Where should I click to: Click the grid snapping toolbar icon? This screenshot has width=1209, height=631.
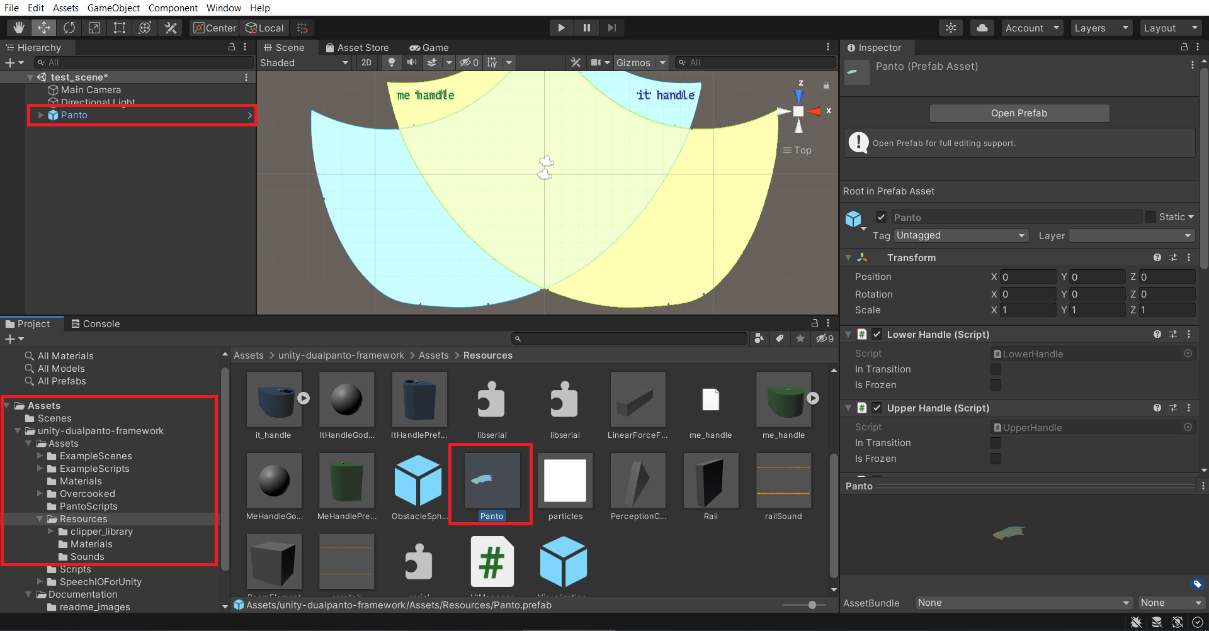tap(302, 28)
